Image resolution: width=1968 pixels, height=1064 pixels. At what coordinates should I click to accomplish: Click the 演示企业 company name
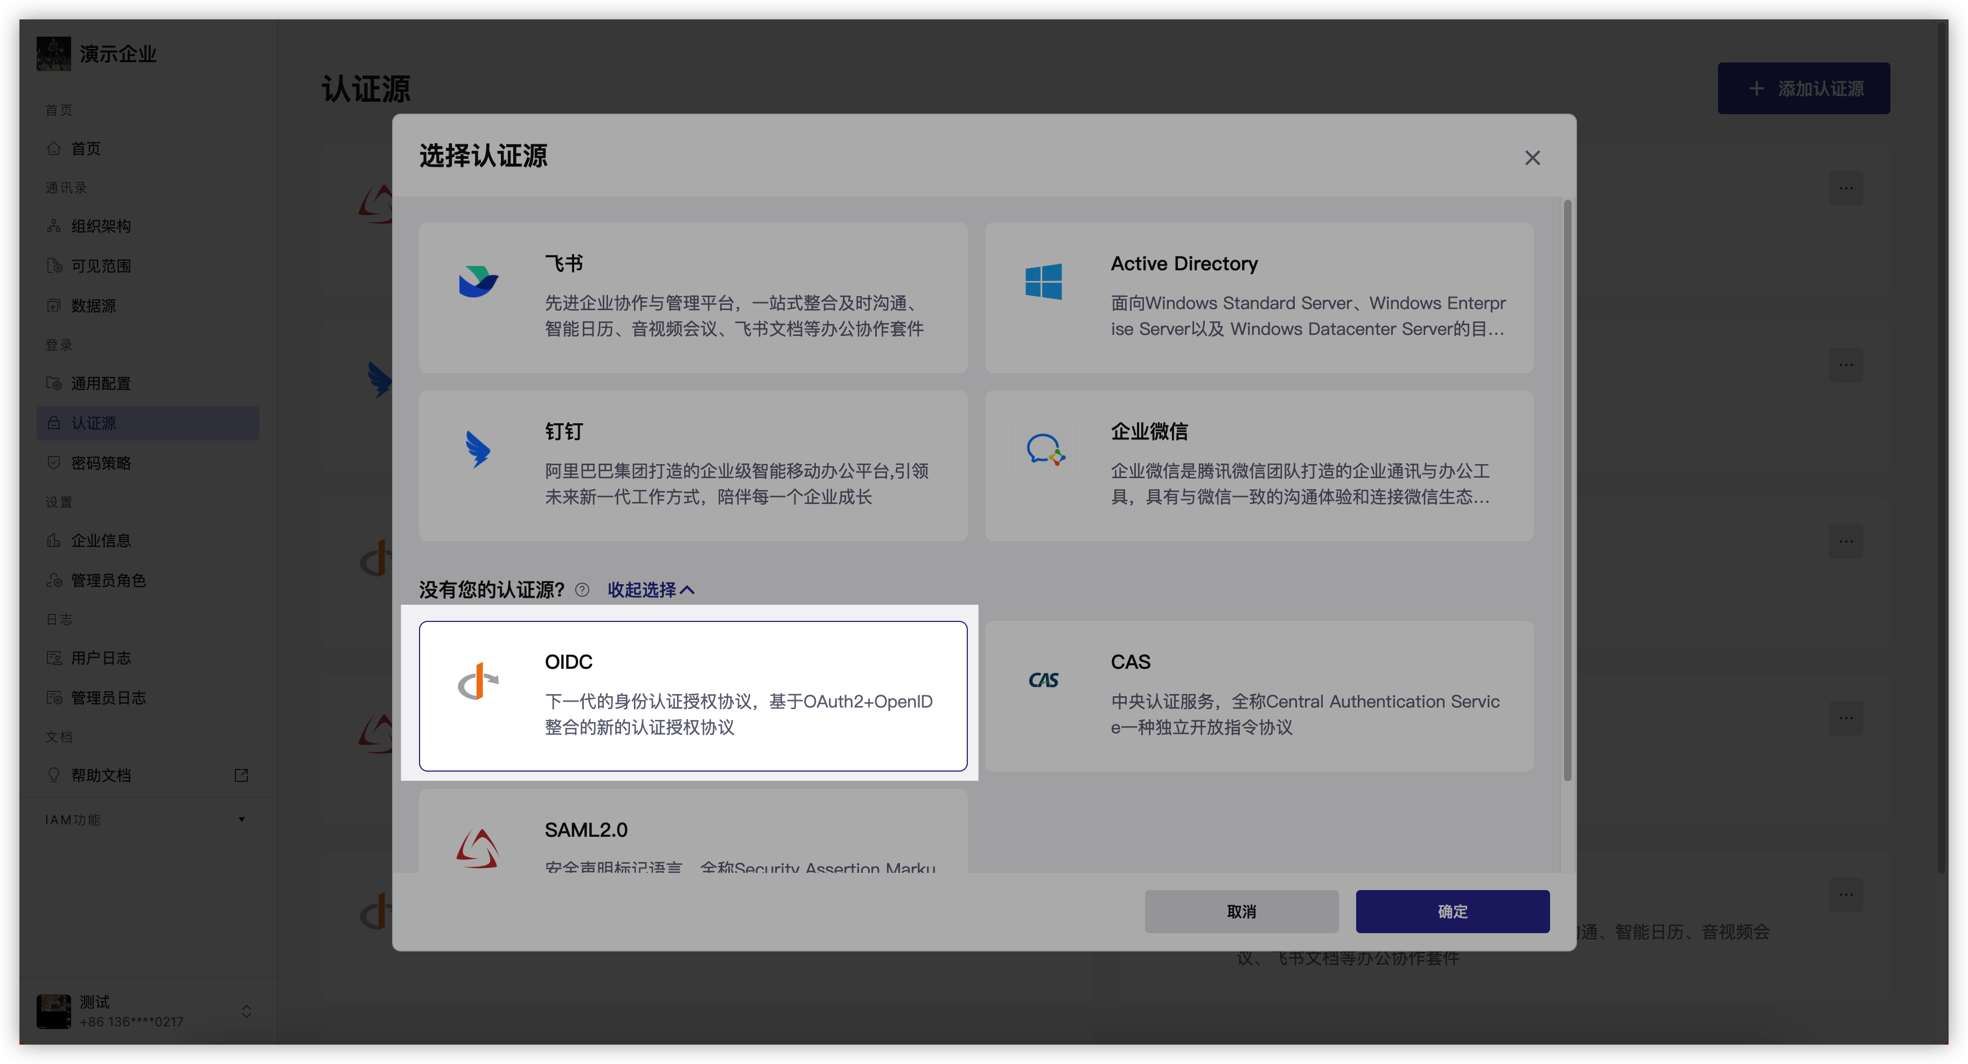118,54
